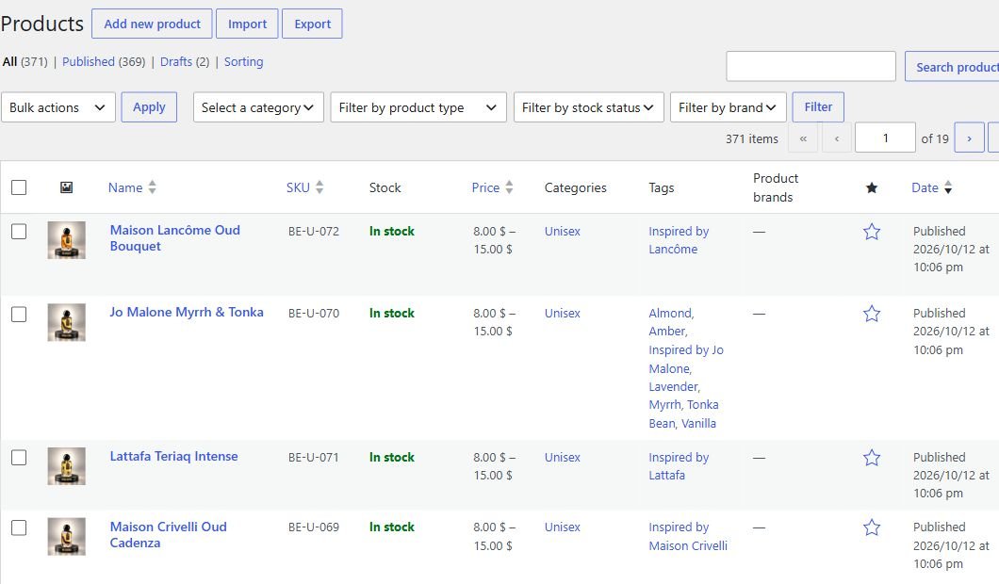This screenshot has height=584, width=999.
Task: Open the Inspired by Jo Malone tag
Action: coord(685,359)
